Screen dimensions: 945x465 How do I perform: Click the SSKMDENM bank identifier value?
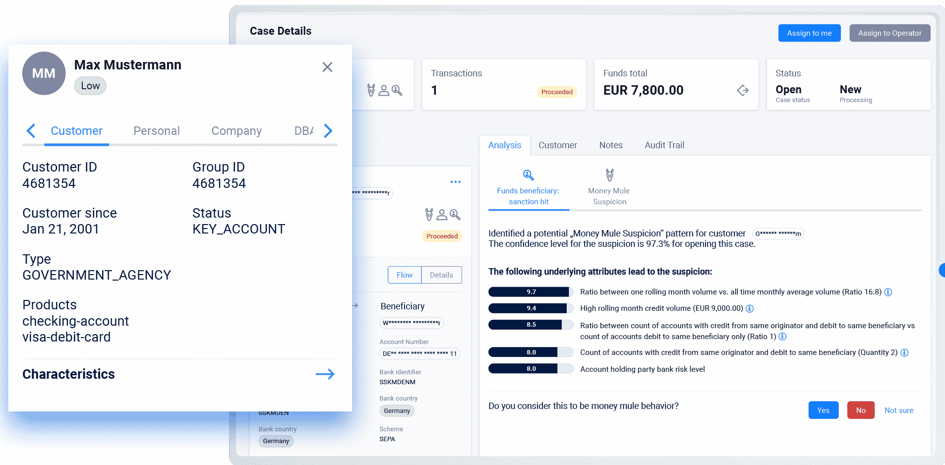click(397, 382)
